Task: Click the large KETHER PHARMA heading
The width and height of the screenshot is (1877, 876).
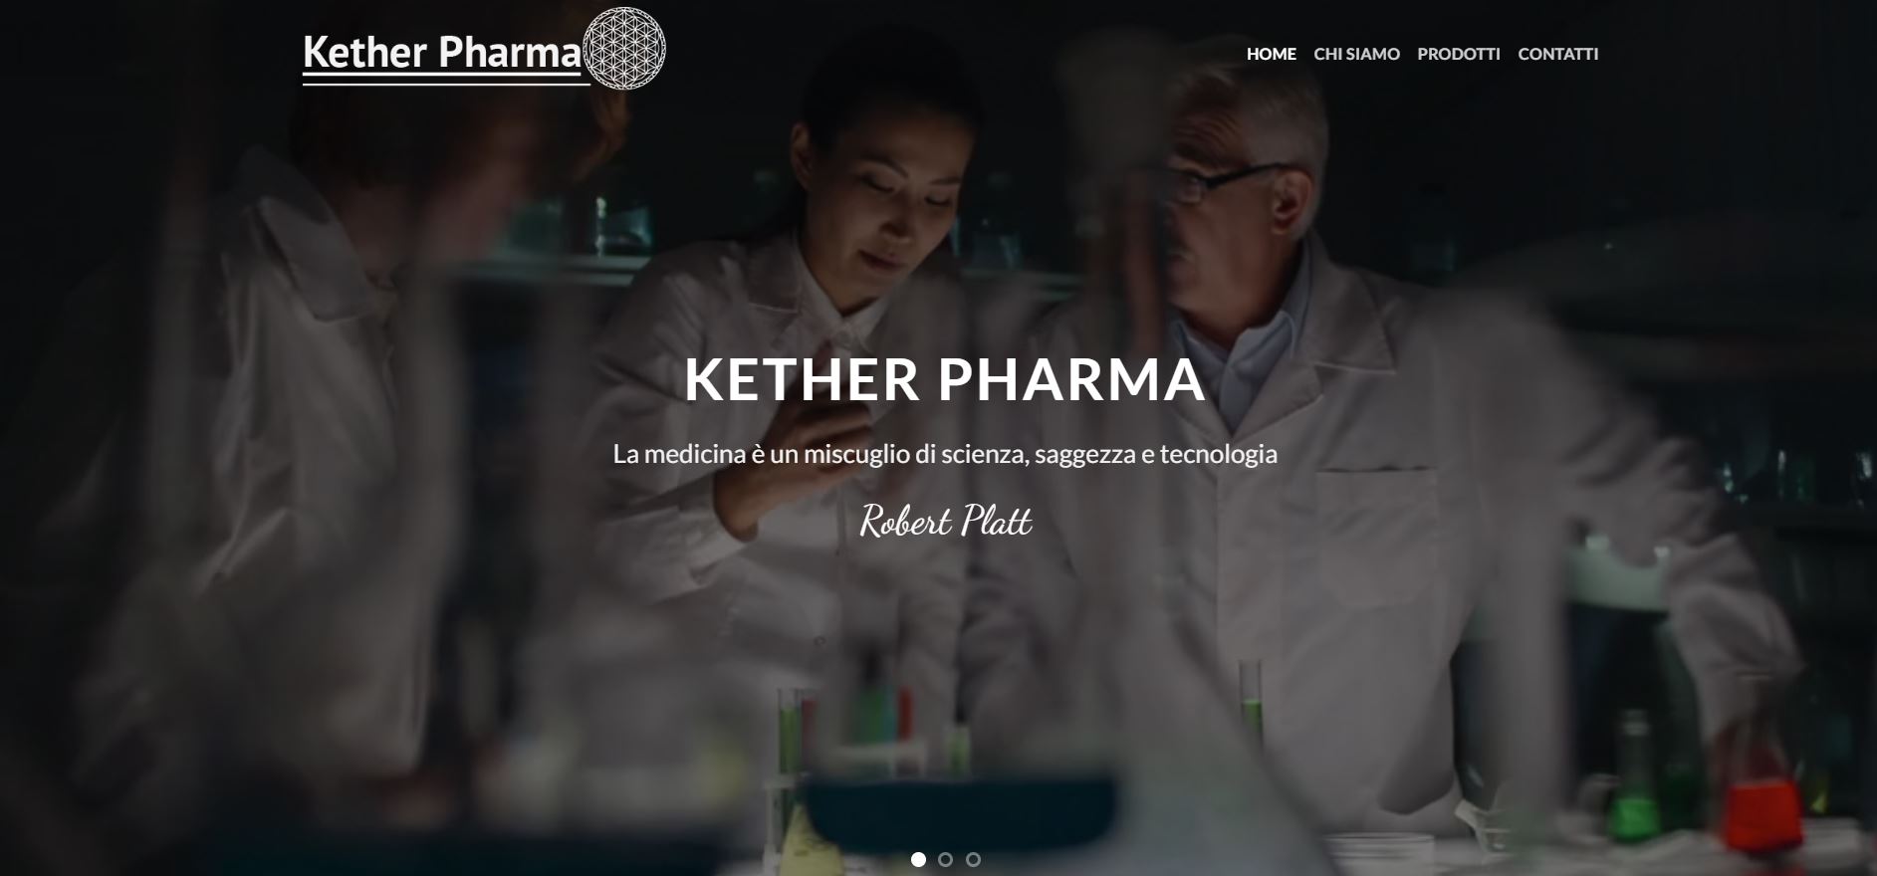Action: click(x=945, y=379)
